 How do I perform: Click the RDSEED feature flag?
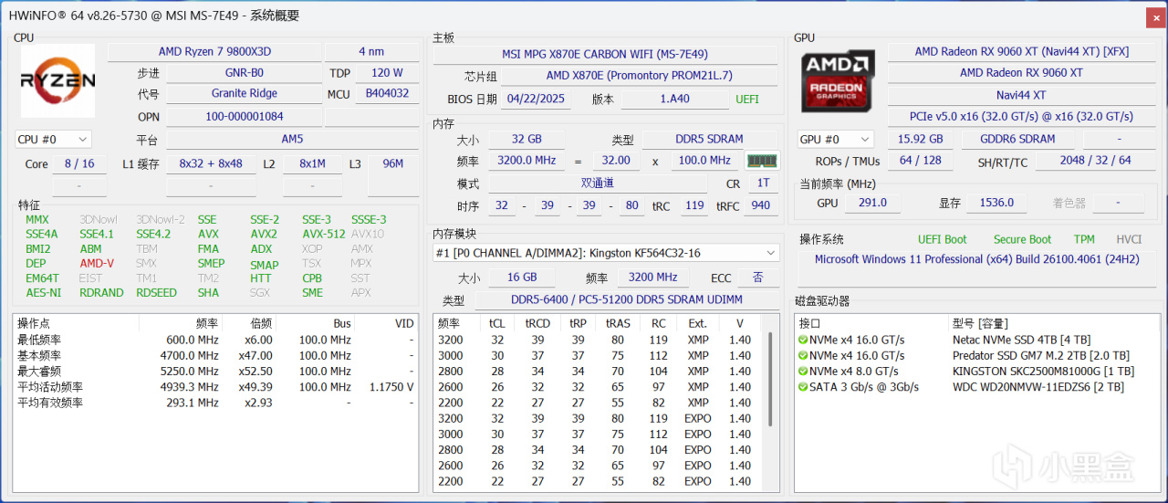click(x=156, y=293)
